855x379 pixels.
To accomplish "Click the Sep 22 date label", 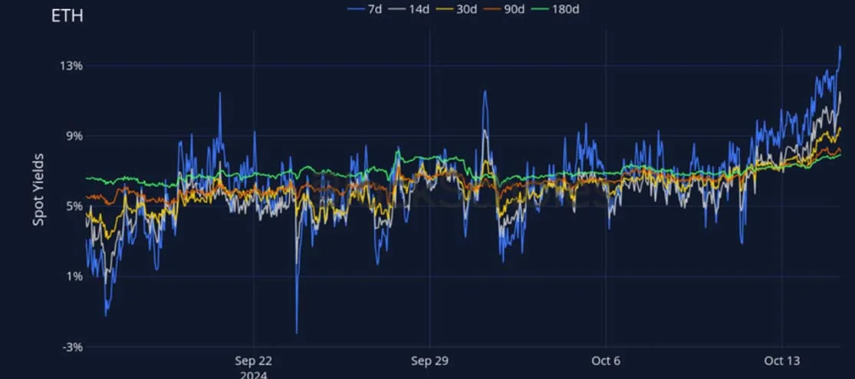I will [254, 361].
